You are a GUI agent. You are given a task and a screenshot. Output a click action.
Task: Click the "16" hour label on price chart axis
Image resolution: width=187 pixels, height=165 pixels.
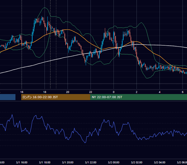22,92
